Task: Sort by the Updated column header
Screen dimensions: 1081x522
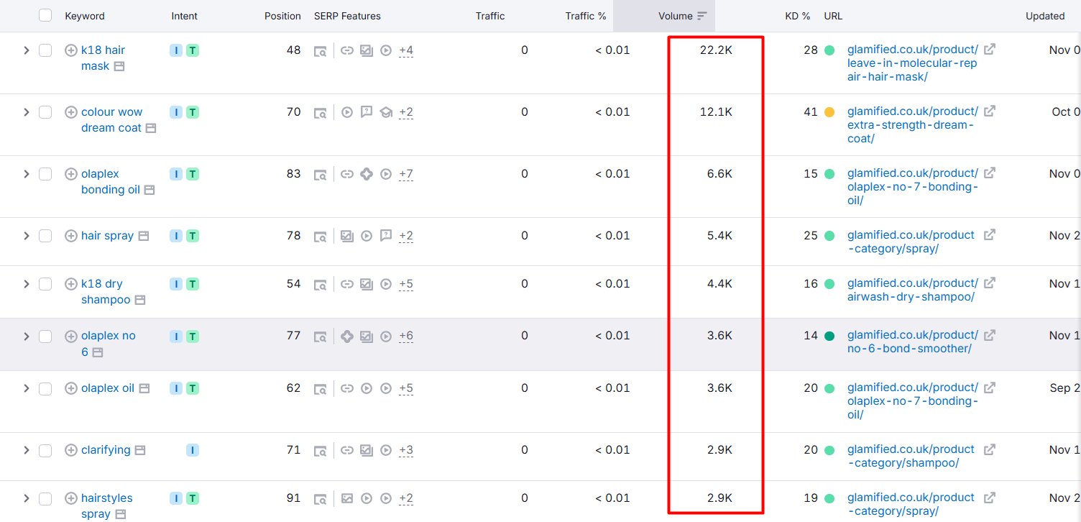Action: [1045, 16]
